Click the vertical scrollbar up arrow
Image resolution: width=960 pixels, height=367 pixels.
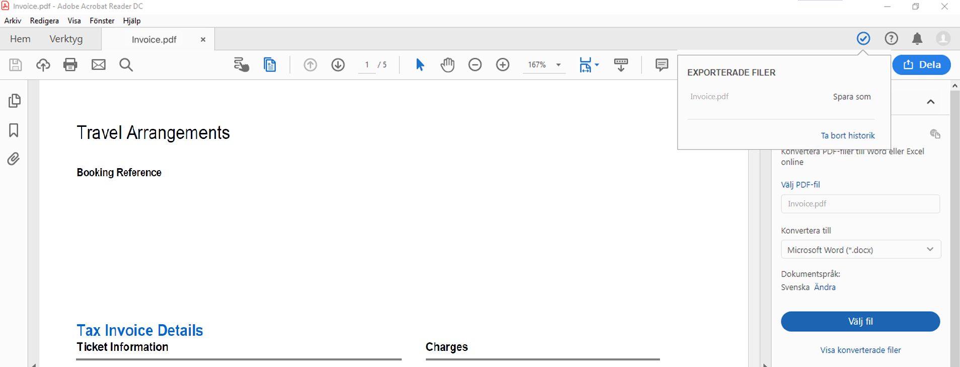click(955, 86)
